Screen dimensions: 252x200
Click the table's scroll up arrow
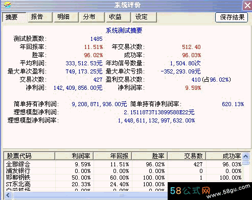[x=245, y=156]
